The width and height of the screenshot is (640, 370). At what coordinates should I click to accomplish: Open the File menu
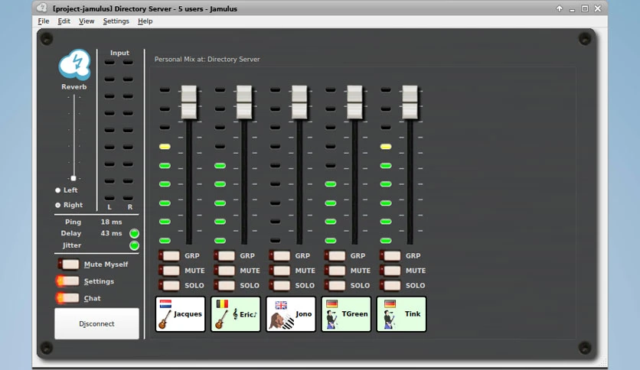point(44,21)
